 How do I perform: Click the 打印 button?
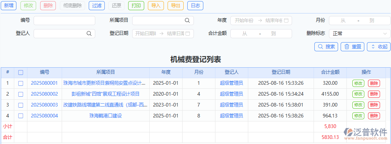click(136, 5)
